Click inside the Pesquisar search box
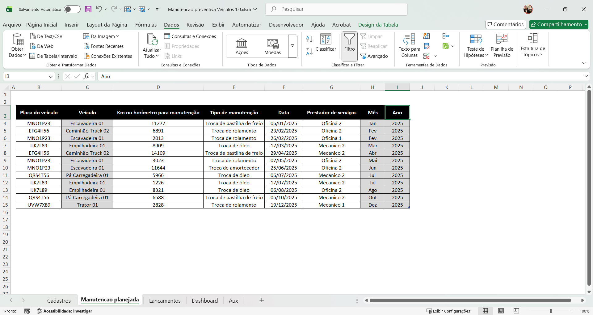 [x=336, y=9]
